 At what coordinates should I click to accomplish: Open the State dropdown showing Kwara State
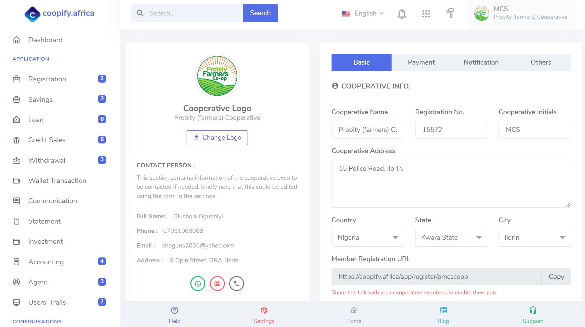pos(451,238)
